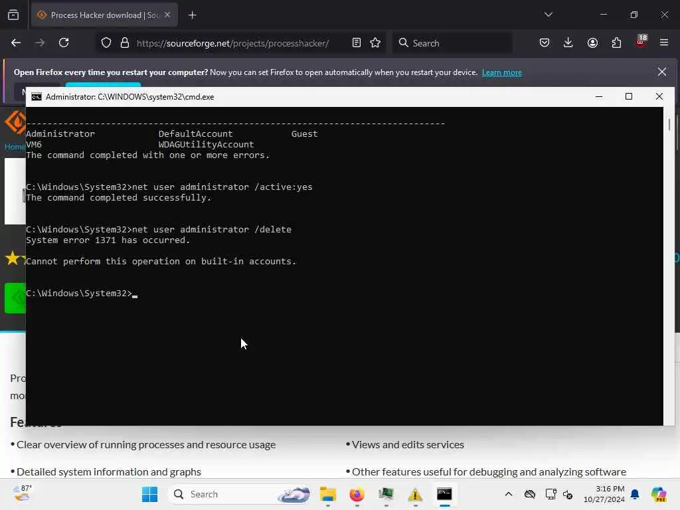This screenshot has width=680, height=510.
Task: Click the taskbar Search box
Action: pyautogui.click(x=240, y=494)
